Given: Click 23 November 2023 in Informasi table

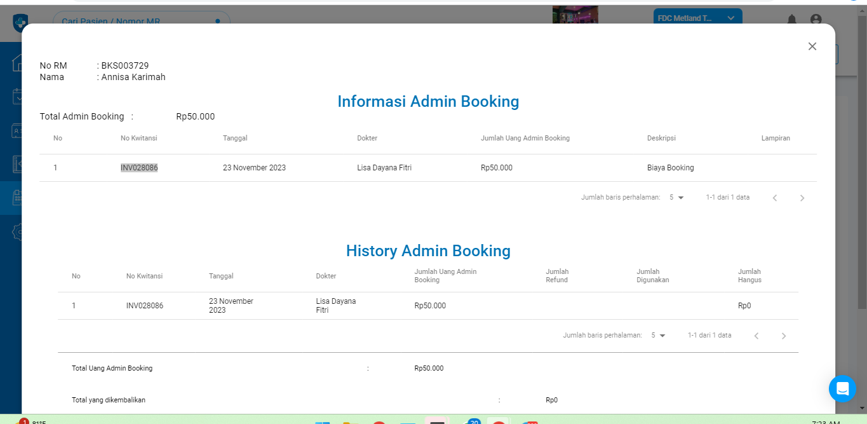Looking at the screenshot, I should click(254, 168).
